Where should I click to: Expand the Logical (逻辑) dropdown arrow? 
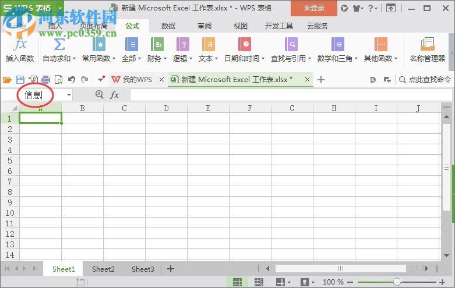[x=191, y=59]
